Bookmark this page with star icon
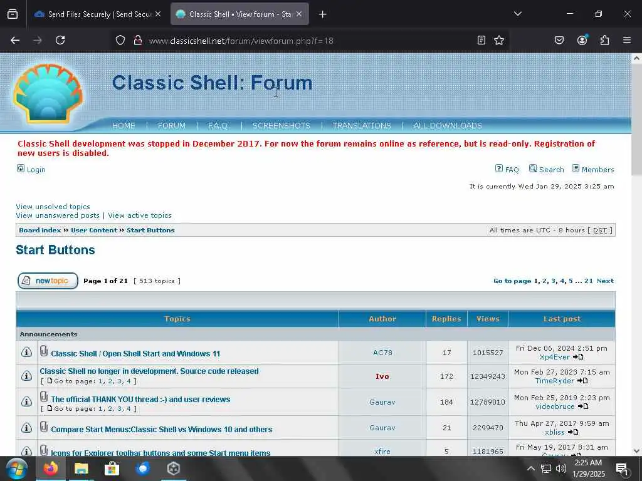 498,40
